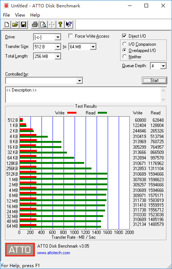Click the yellow question mark About icon
The image size is (172, 269).
(60, 24)
